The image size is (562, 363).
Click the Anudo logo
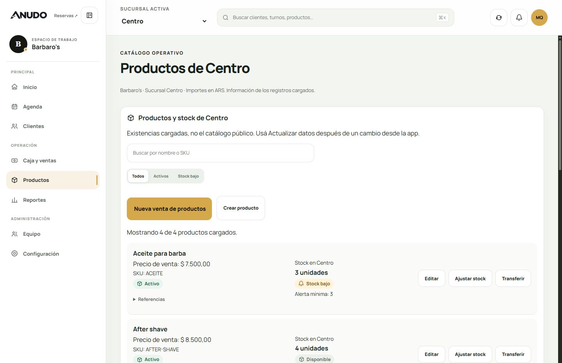(28, 15)
